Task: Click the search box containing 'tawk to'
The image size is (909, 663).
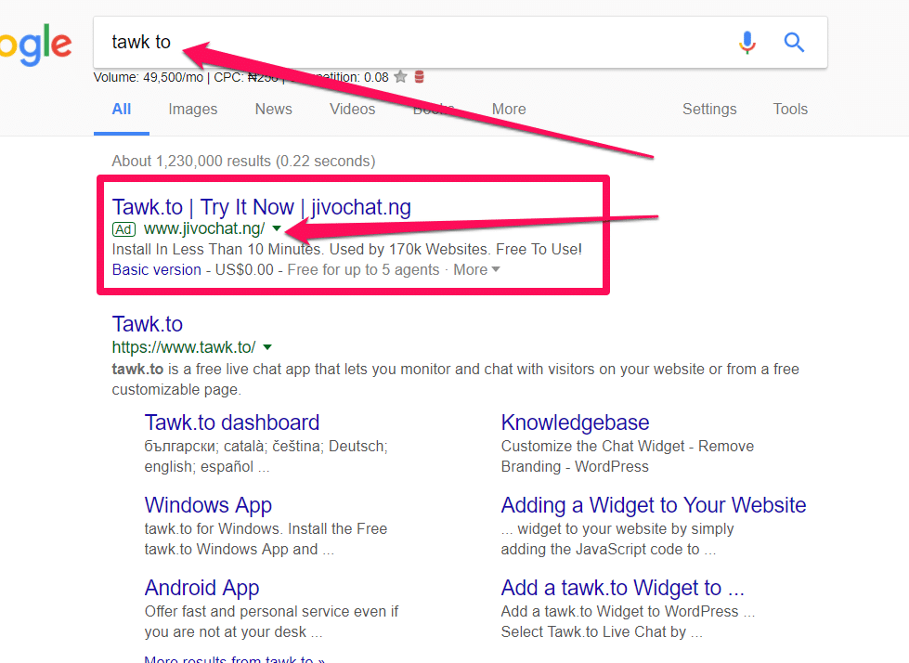Action: [461, 43]
